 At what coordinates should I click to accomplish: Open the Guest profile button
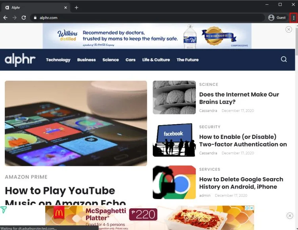tap(277, 17)
